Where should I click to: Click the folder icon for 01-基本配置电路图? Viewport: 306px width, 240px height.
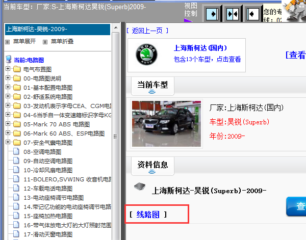click(x=17, y=87)
